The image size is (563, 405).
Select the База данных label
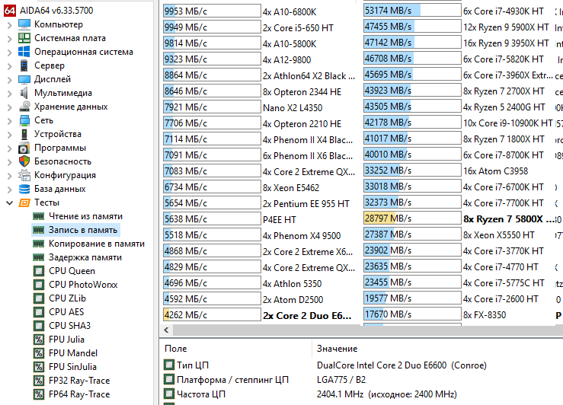coord(60,189)
